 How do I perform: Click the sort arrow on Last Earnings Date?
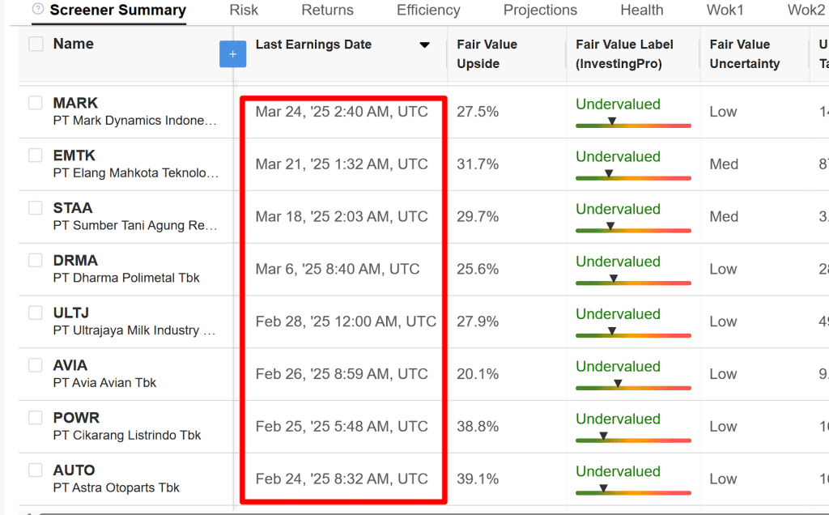coord(424,45)
